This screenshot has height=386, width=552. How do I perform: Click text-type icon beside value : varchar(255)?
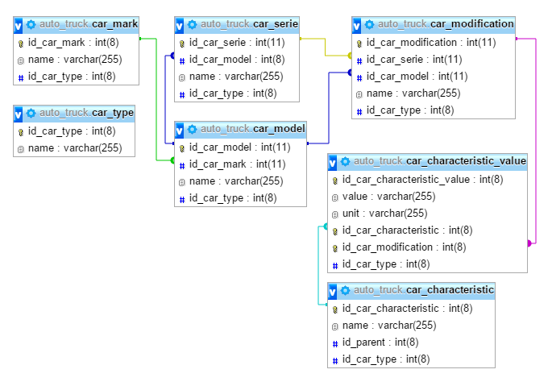pos(334,197)
